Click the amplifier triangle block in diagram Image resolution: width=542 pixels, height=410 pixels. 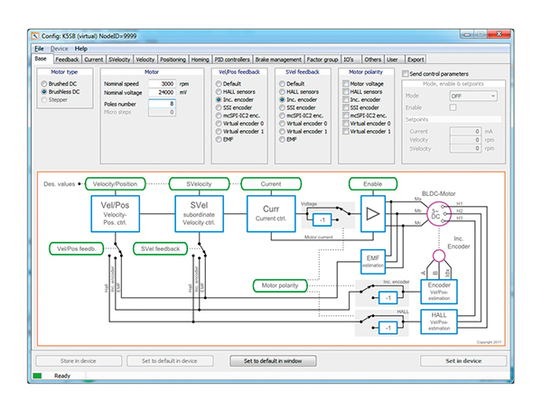(372, 214)
